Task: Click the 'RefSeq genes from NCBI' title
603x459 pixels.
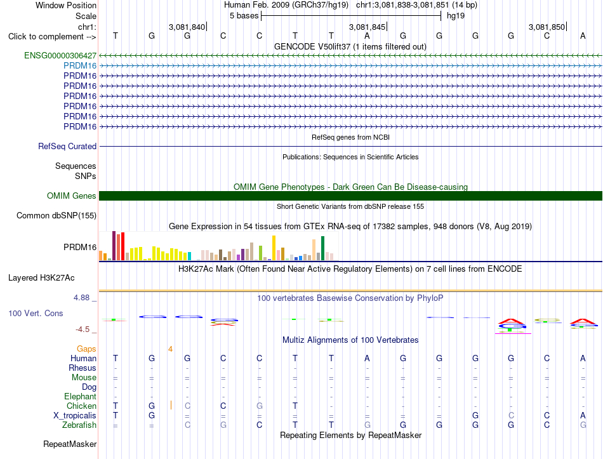Action: point(350,137)
